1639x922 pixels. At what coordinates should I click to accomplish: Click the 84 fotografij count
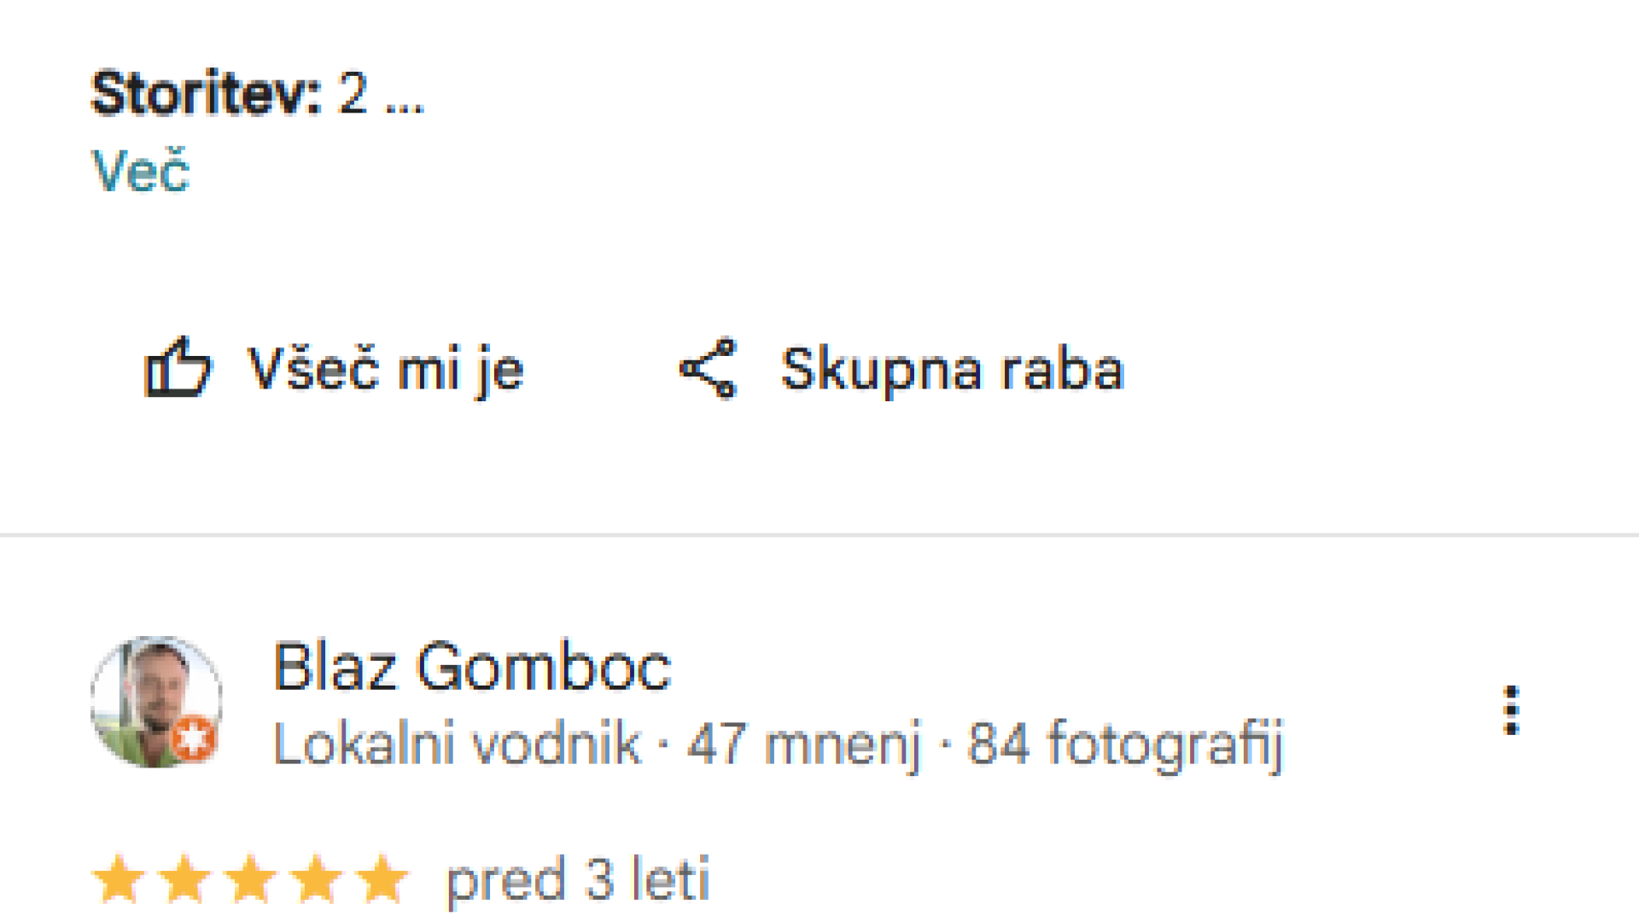click(1125, 744)
